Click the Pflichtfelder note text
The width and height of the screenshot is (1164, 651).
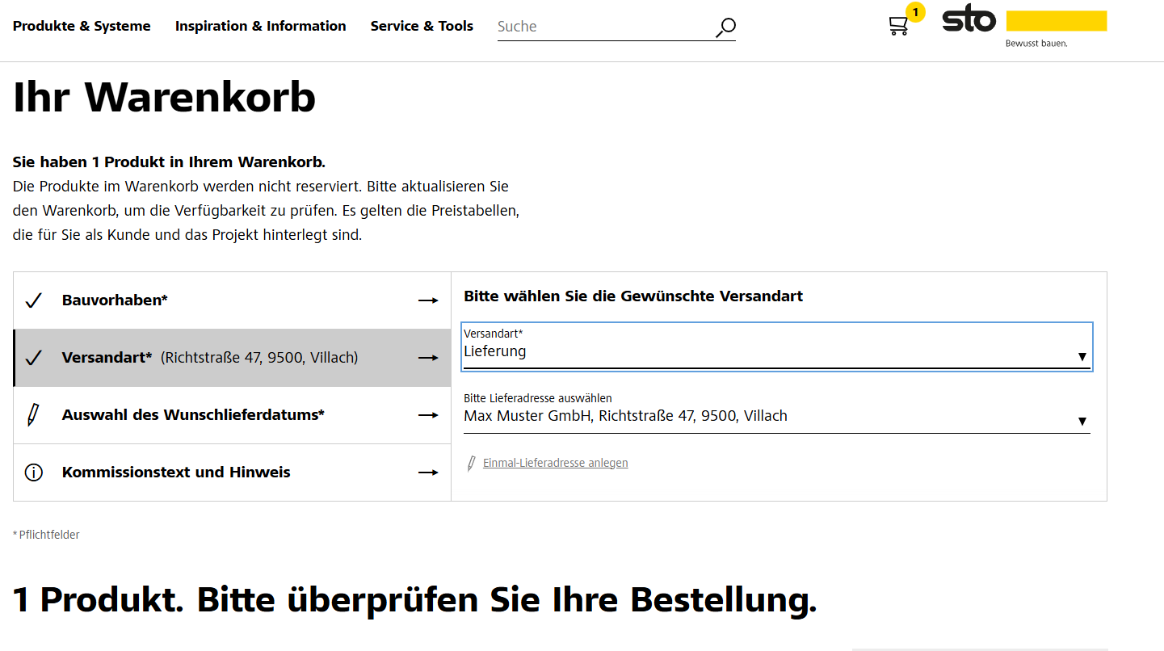46,535
